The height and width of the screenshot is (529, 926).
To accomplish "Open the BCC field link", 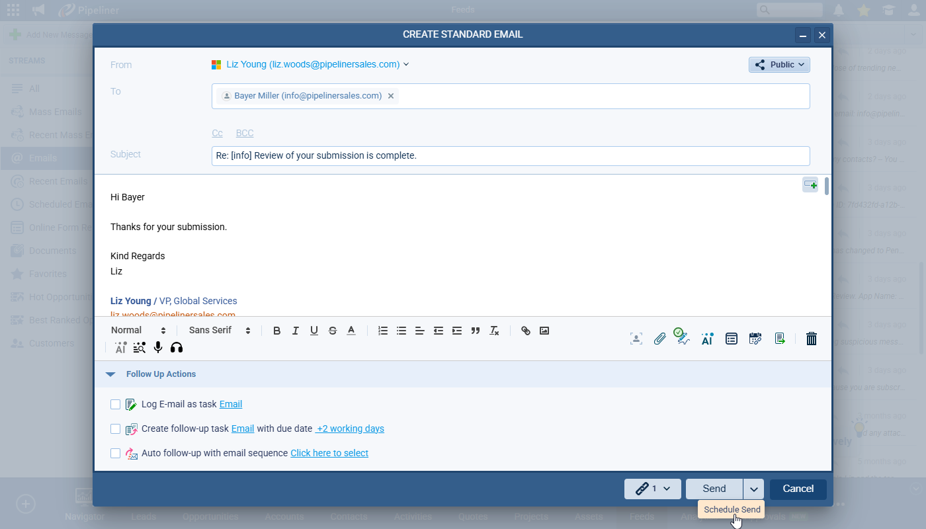I will point(245,133).
